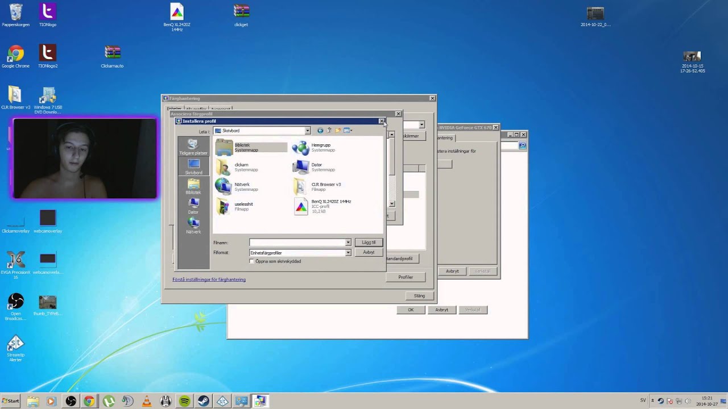The width and height of the screenshot is (728, 409).
Task: Open Steam from the taskbar
Action: (203, 401)
